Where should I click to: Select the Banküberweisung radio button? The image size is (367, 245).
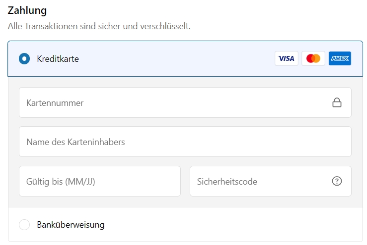(x=24, y=225)
